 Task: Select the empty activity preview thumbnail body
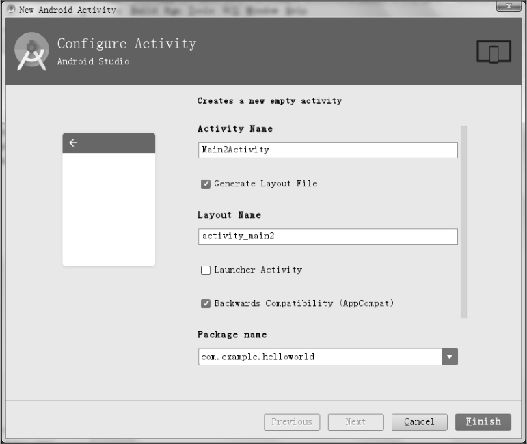point(109,209)
